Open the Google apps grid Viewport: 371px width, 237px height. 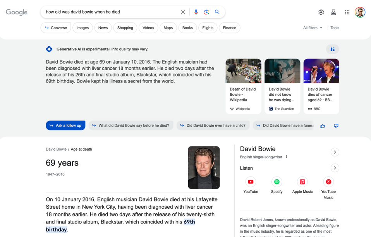pos(347,12)
